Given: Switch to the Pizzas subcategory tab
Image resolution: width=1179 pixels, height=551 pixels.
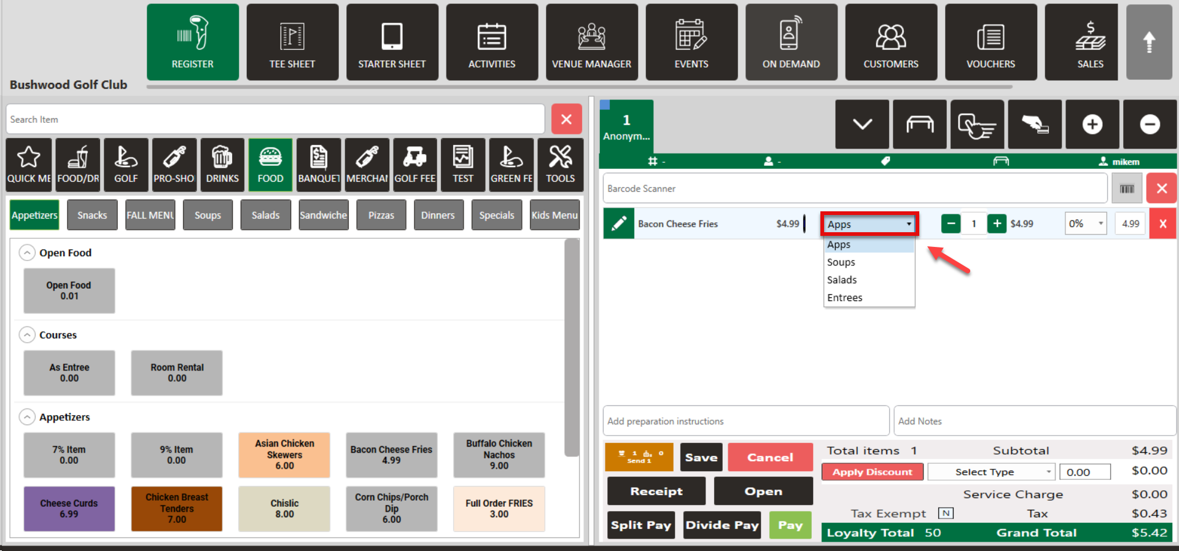Looking at the screenshot, I should pos(381,215).
